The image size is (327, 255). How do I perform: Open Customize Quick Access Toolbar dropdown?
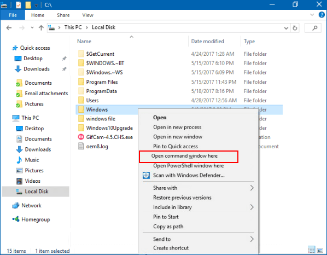(x=36, y=5)
